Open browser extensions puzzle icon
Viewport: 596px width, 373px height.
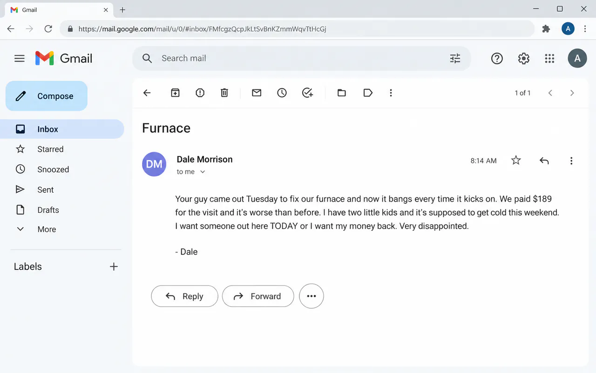pos(546,29)
